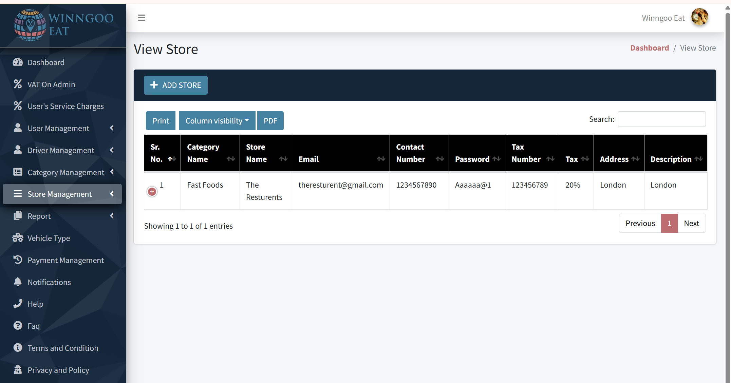
Task: Click the Winngoo Eat logo
Action: 63,25
